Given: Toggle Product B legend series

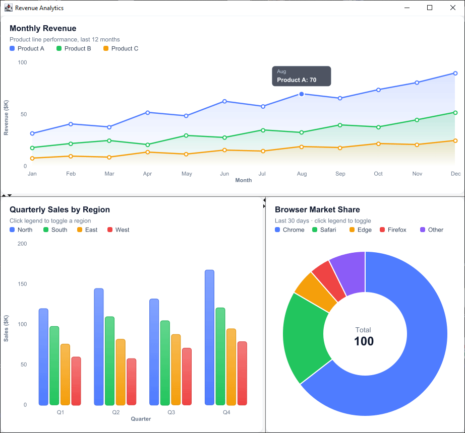Looking at the screenshot, I should click(74, 48).
